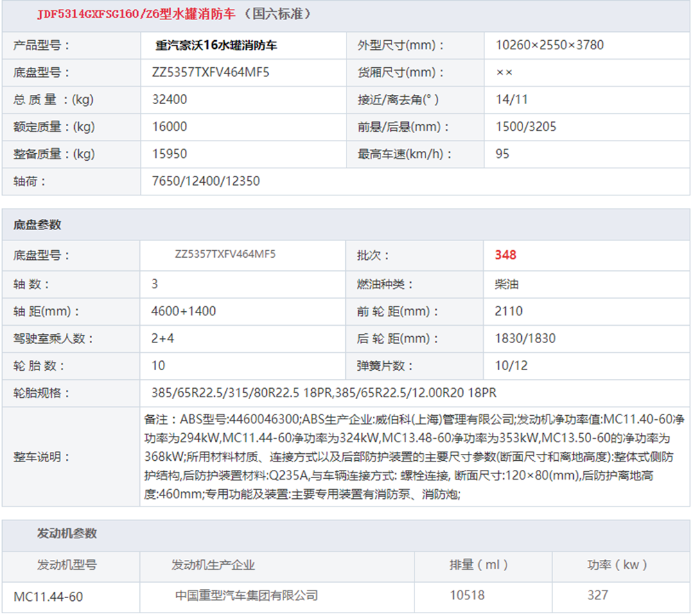Select product name 重汽豪沃16水罐消防车
The height and width of the screenshot is (614, 693).
coord(216,46)
